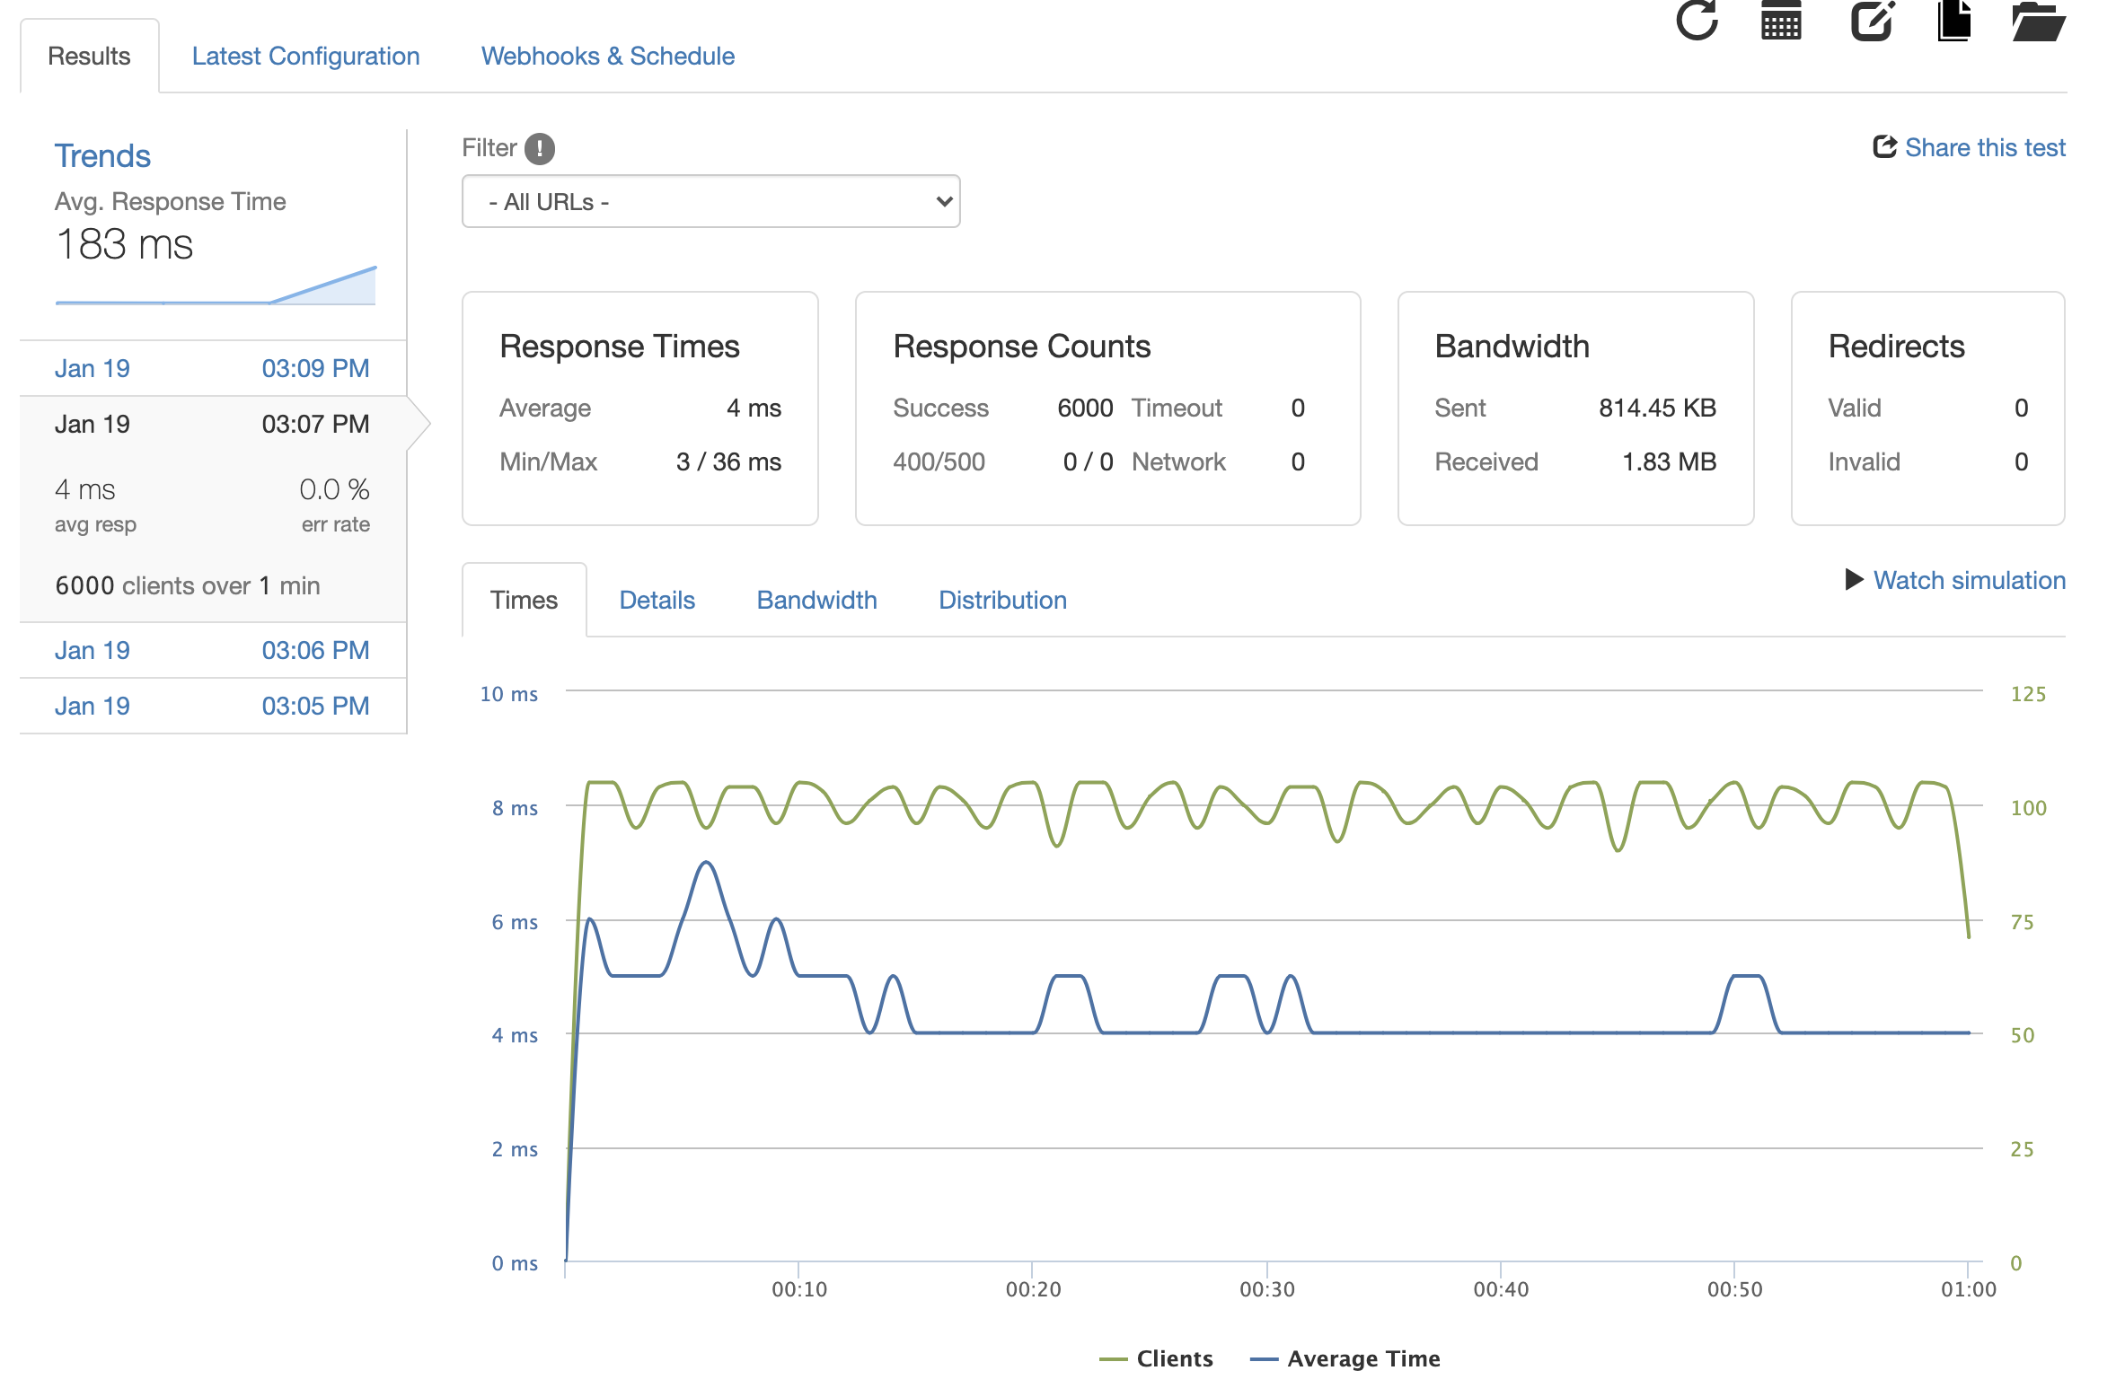The width and height of the screenshot is (2125, 1397).
Task: Click the Min/Max value 3 / 36 ms
Action: [x=728, y=461]
